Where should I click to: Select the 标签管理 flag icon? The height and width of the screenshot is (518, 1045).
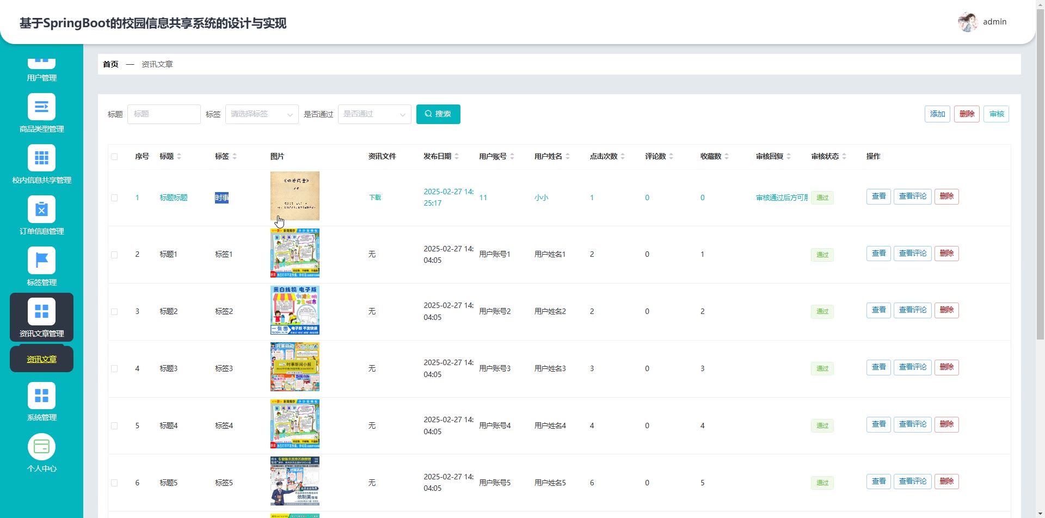point(41,260)
